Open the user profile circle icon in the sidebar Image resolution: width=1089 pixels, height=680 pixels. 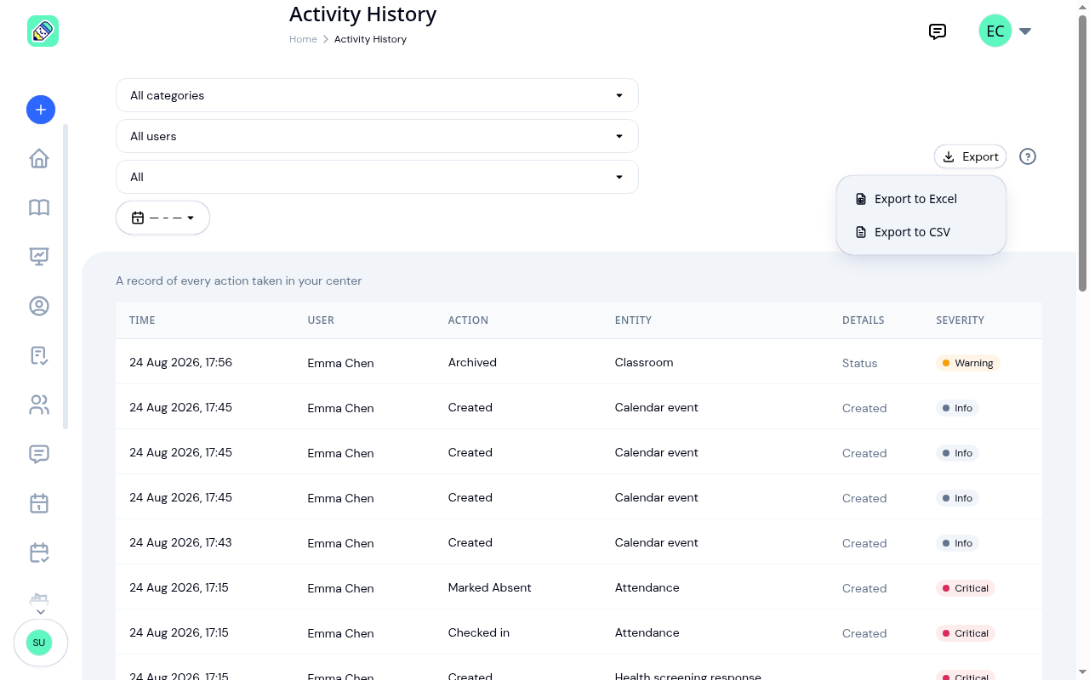click(x=39, y=306)
